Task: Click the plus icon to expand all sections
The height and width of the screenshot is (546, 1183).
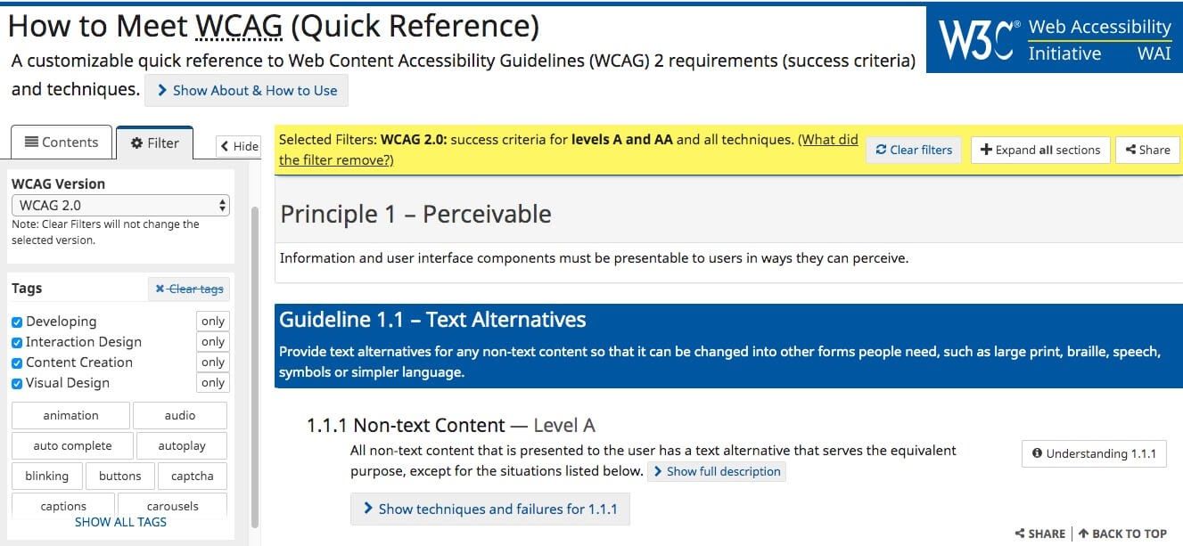Action: 986,150
